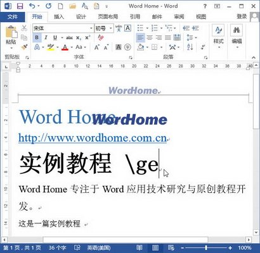Toggle character border on the boxed A

pyautogui.click(x=127, y=28)
